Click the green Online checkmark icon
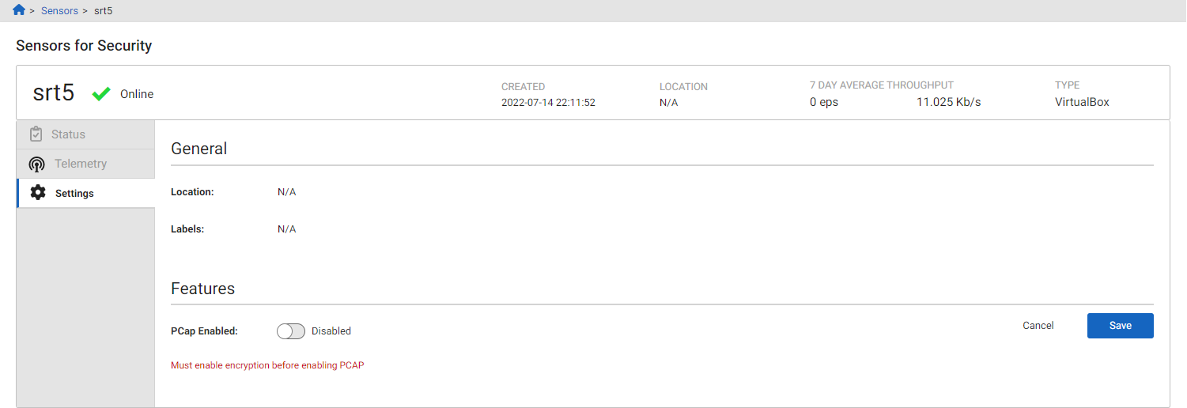 [x=101, y=94]
